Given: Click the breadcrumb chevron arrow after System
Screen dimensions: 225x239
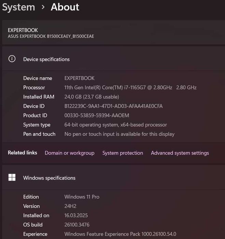Looking at the screenshot, I should click(43, 7).
